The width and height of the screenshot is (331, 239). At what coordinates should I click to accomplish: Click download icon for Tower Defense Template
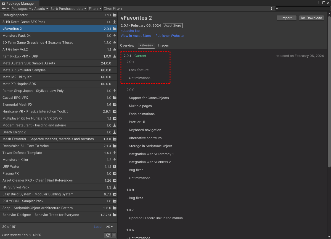pos(114,153)
